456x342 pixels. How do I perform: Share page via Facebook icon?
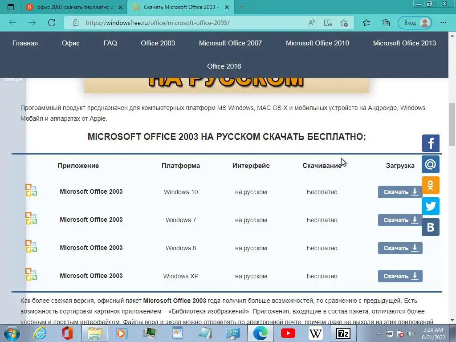tap(431, 143)
